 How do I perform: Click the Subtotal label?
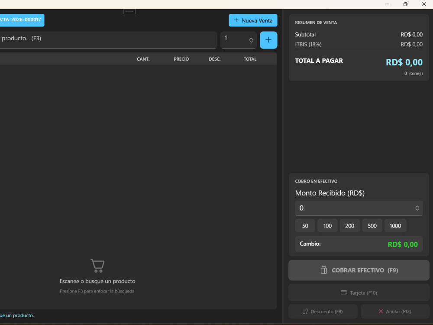305,35
